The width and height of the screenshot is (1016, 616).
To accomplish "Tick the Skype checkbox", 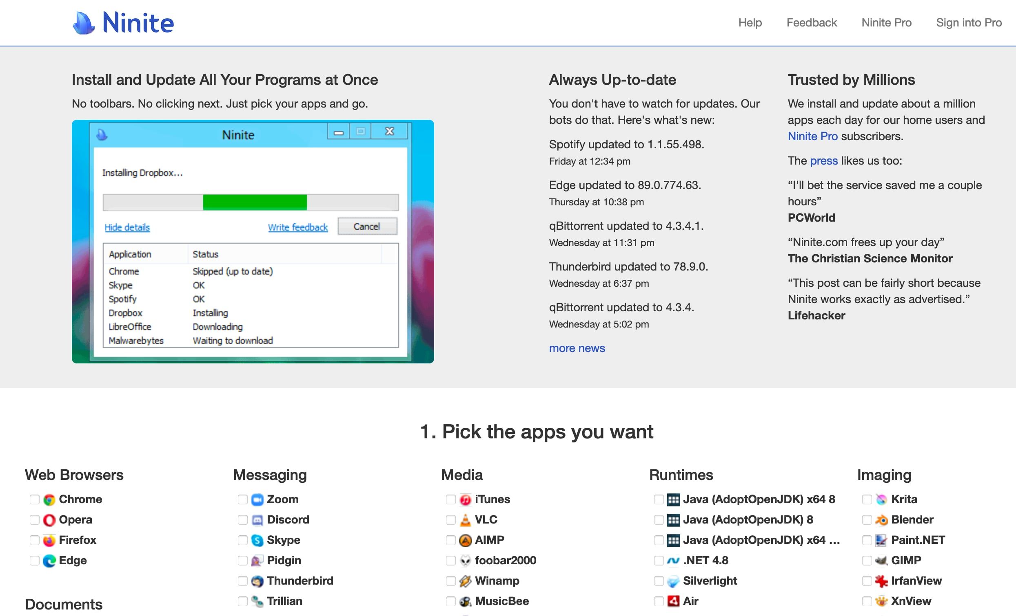I will (x=243, y=540).
